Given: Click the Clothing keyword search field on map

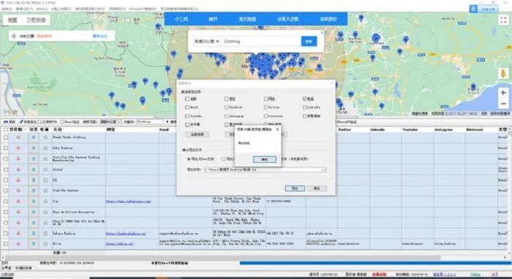Looking at the screenshot, I should click(x=261, y=42).
